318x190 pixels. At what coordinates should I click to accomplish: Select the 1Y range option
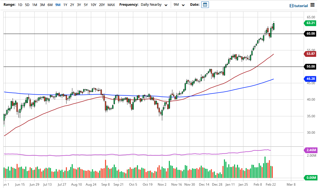coord(65,5)
